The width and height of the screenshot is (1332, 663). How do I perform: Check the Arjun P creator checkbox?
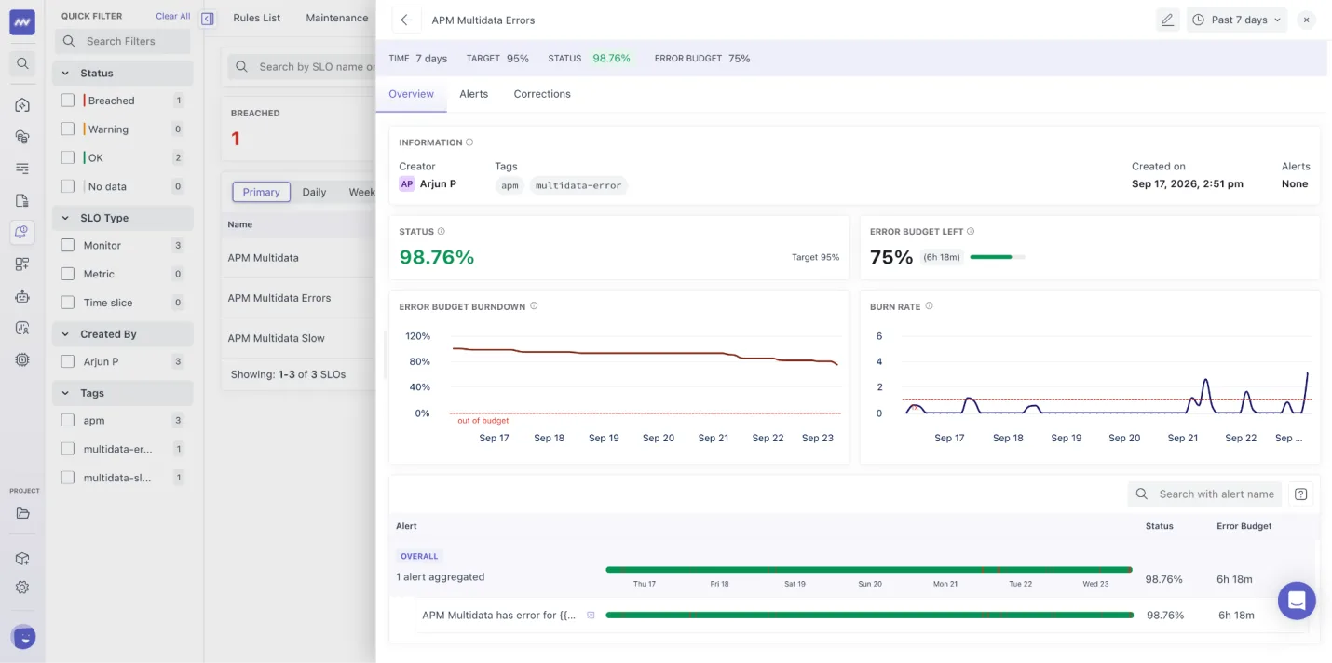(x=67, y=361)
